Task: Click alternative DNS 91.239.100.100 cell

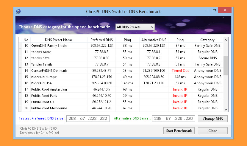Action: [154, 71]
